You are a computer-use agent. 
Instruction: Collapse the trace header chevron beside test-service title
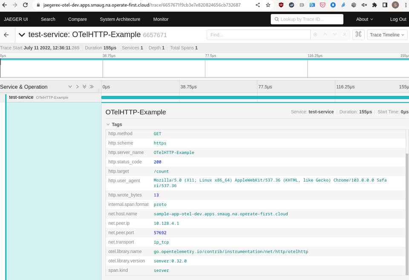[x=22, y=35]
